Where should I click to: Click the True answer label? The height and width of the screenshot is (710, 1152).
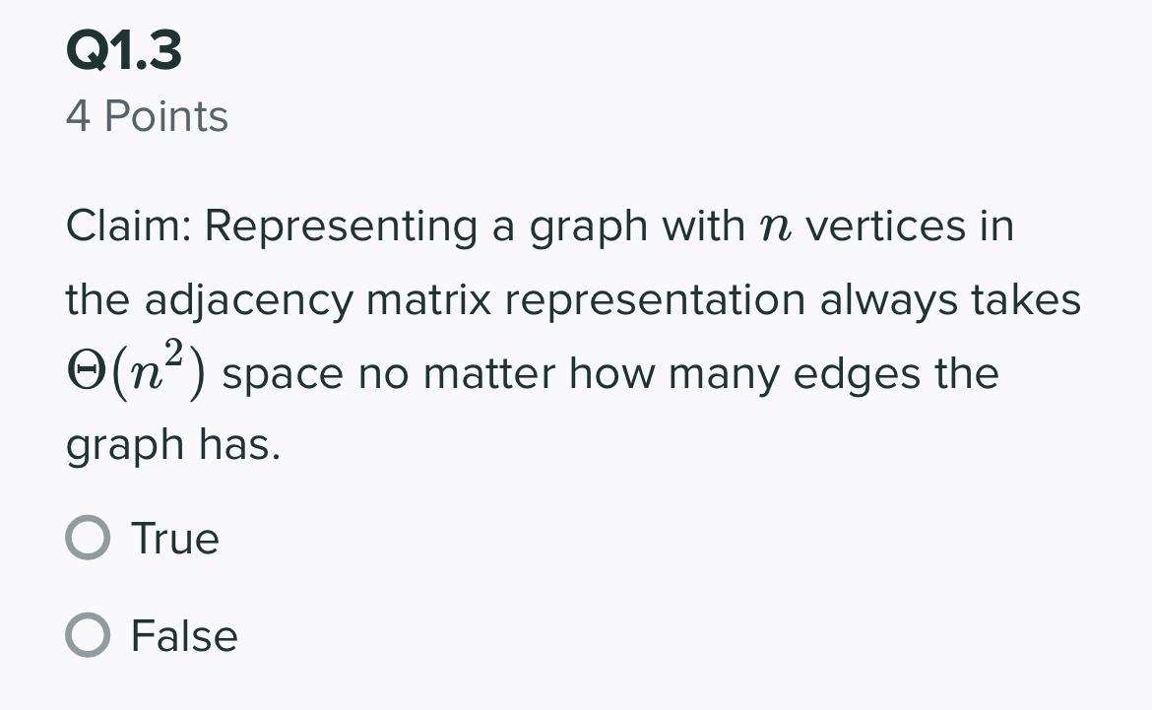pos(173,538)
